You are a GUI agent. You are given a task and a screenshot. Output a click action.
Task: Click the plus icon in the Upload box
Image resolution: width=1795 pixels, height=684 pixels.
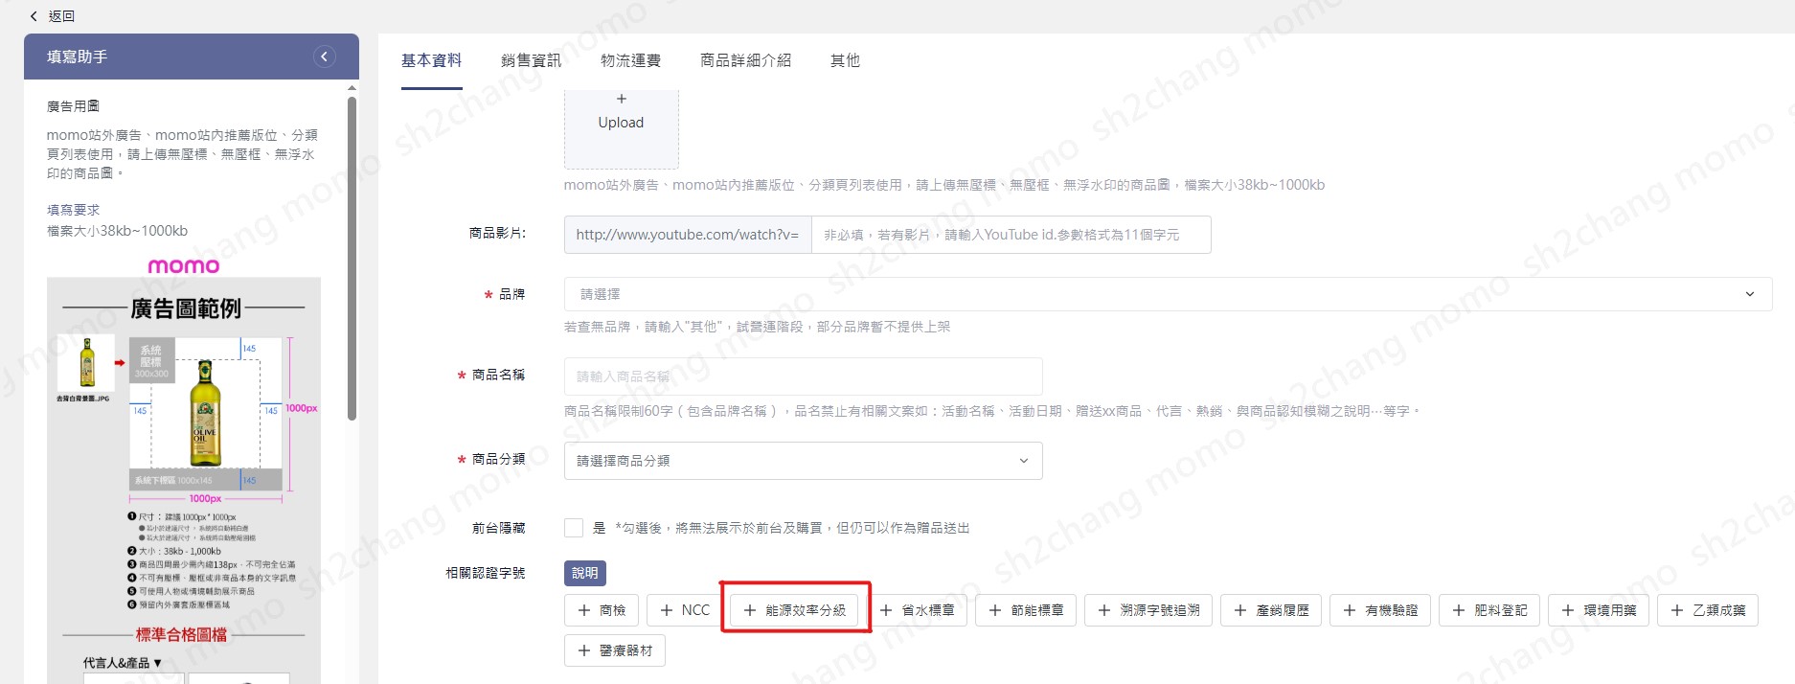point(621,99)
